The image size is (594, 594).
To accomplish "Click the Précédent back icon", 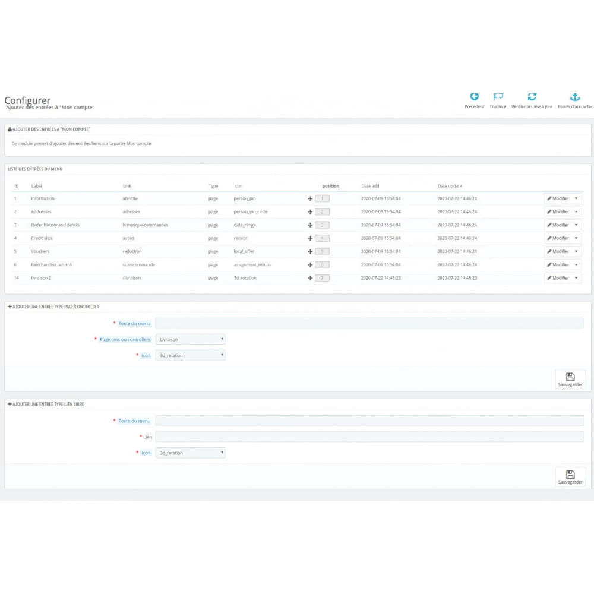I will click(474, 97).
